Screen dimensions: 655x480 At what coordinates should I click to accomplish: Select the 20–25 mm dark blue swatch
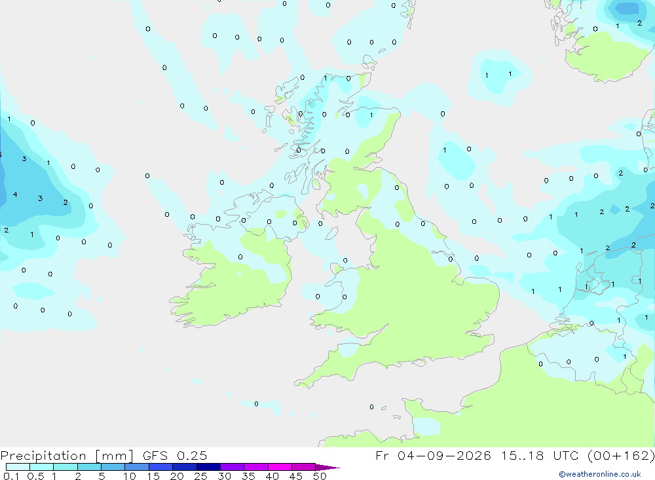click(185, 467)
